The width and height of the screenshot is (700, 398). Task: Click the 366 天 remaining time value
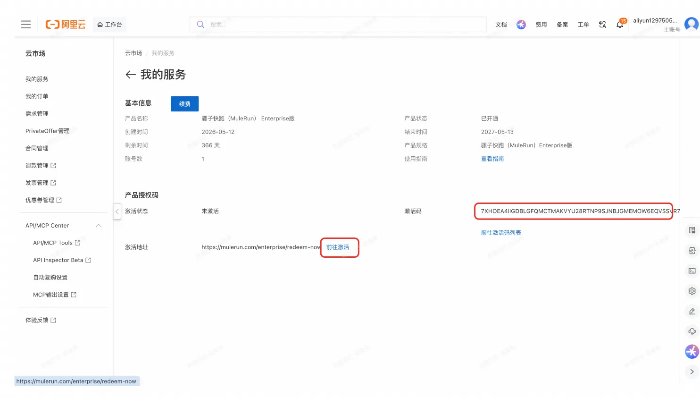coord(211,145)
